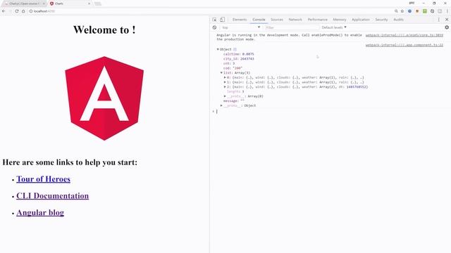Open the Memory tab

click(x=340, y=20)
